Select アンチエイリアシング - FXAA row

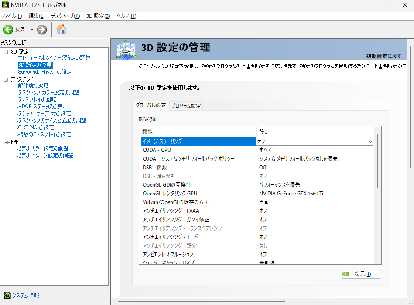point(257,211)
